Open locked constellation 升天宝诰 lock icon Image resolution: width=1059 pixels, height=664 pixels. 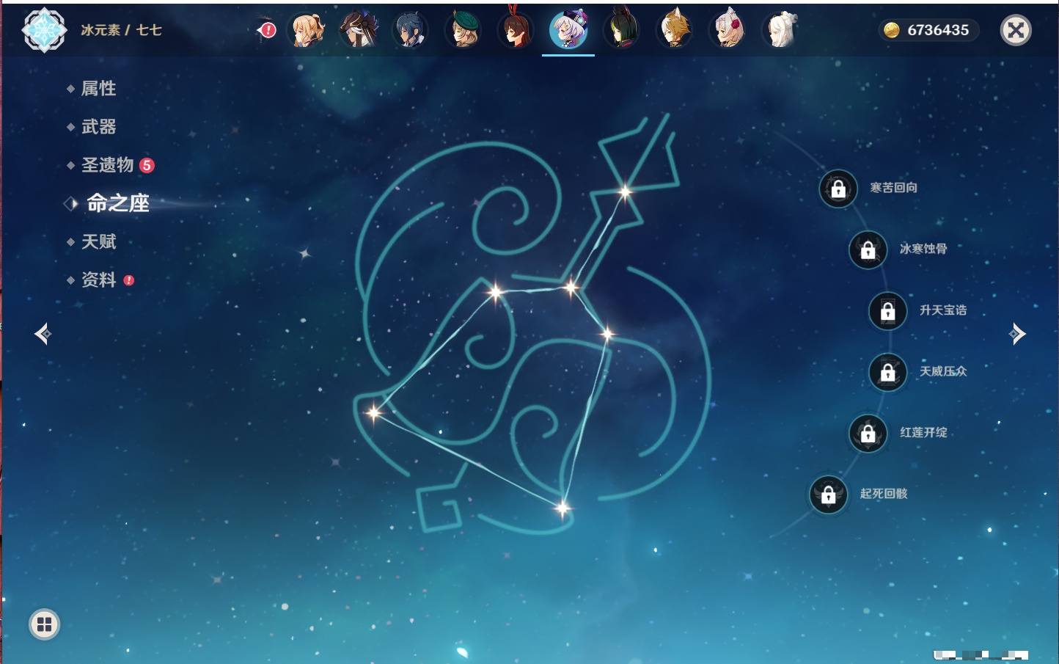(x=888, y=311)
